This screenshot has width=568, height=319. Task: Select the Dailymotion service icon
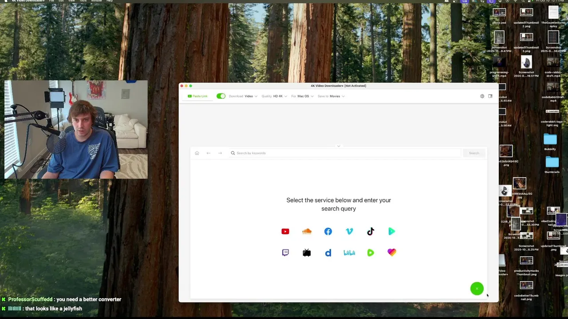(328, 253)
